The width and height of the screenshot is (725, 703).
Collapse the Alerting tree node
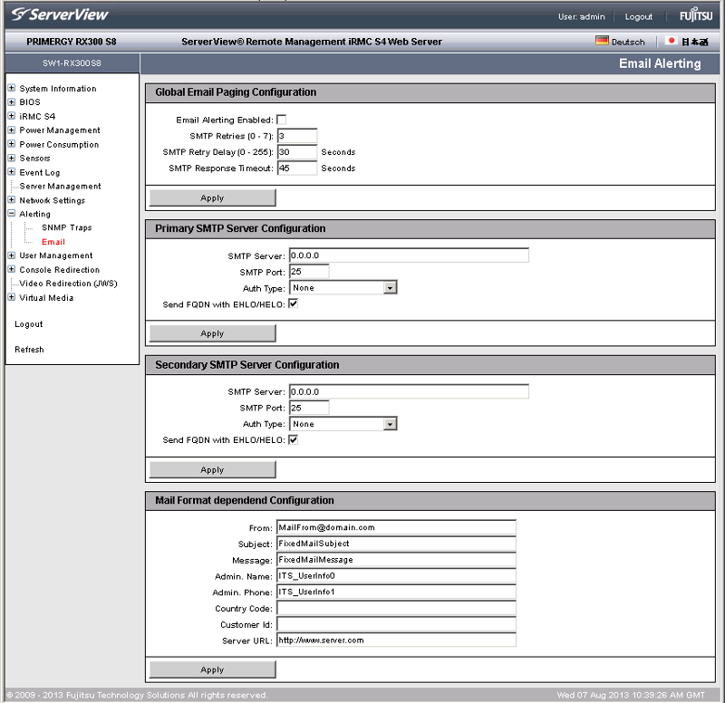(12, 214)
